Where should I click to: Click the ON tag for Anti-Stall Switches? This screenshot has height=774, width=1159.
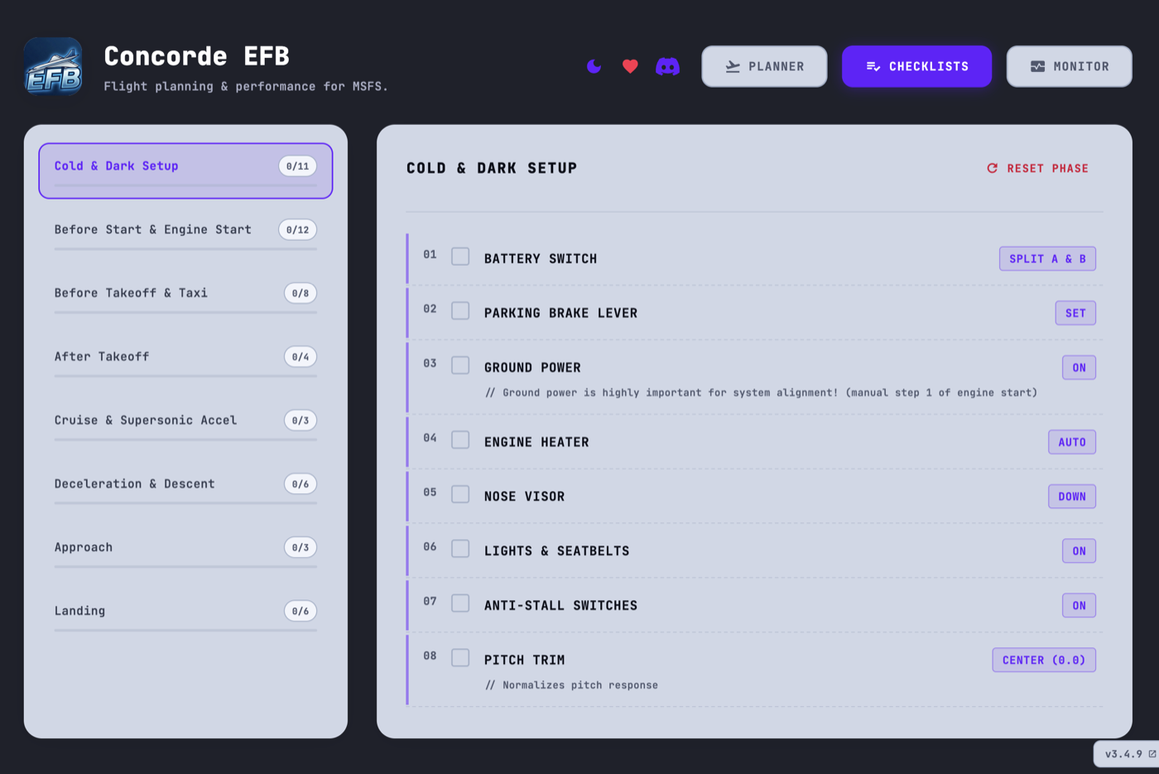[1079, 606]
